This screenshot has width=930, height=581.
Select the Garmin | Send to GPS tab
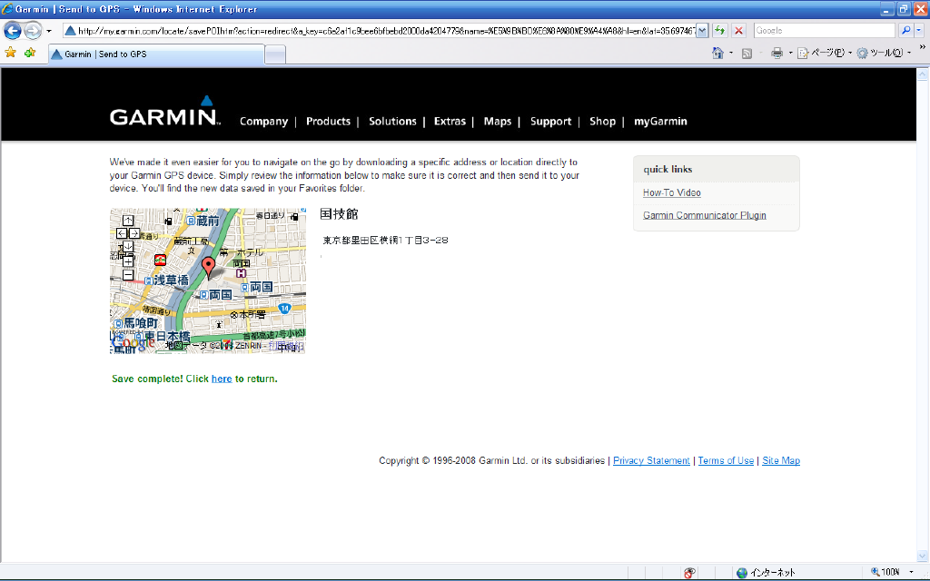click(x=156, y=54)
